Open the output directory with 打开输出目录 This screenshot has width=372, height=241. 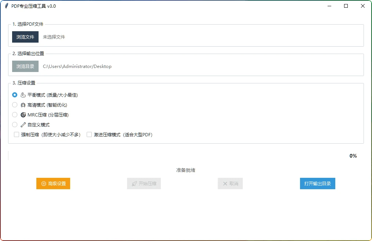[317, 183]
